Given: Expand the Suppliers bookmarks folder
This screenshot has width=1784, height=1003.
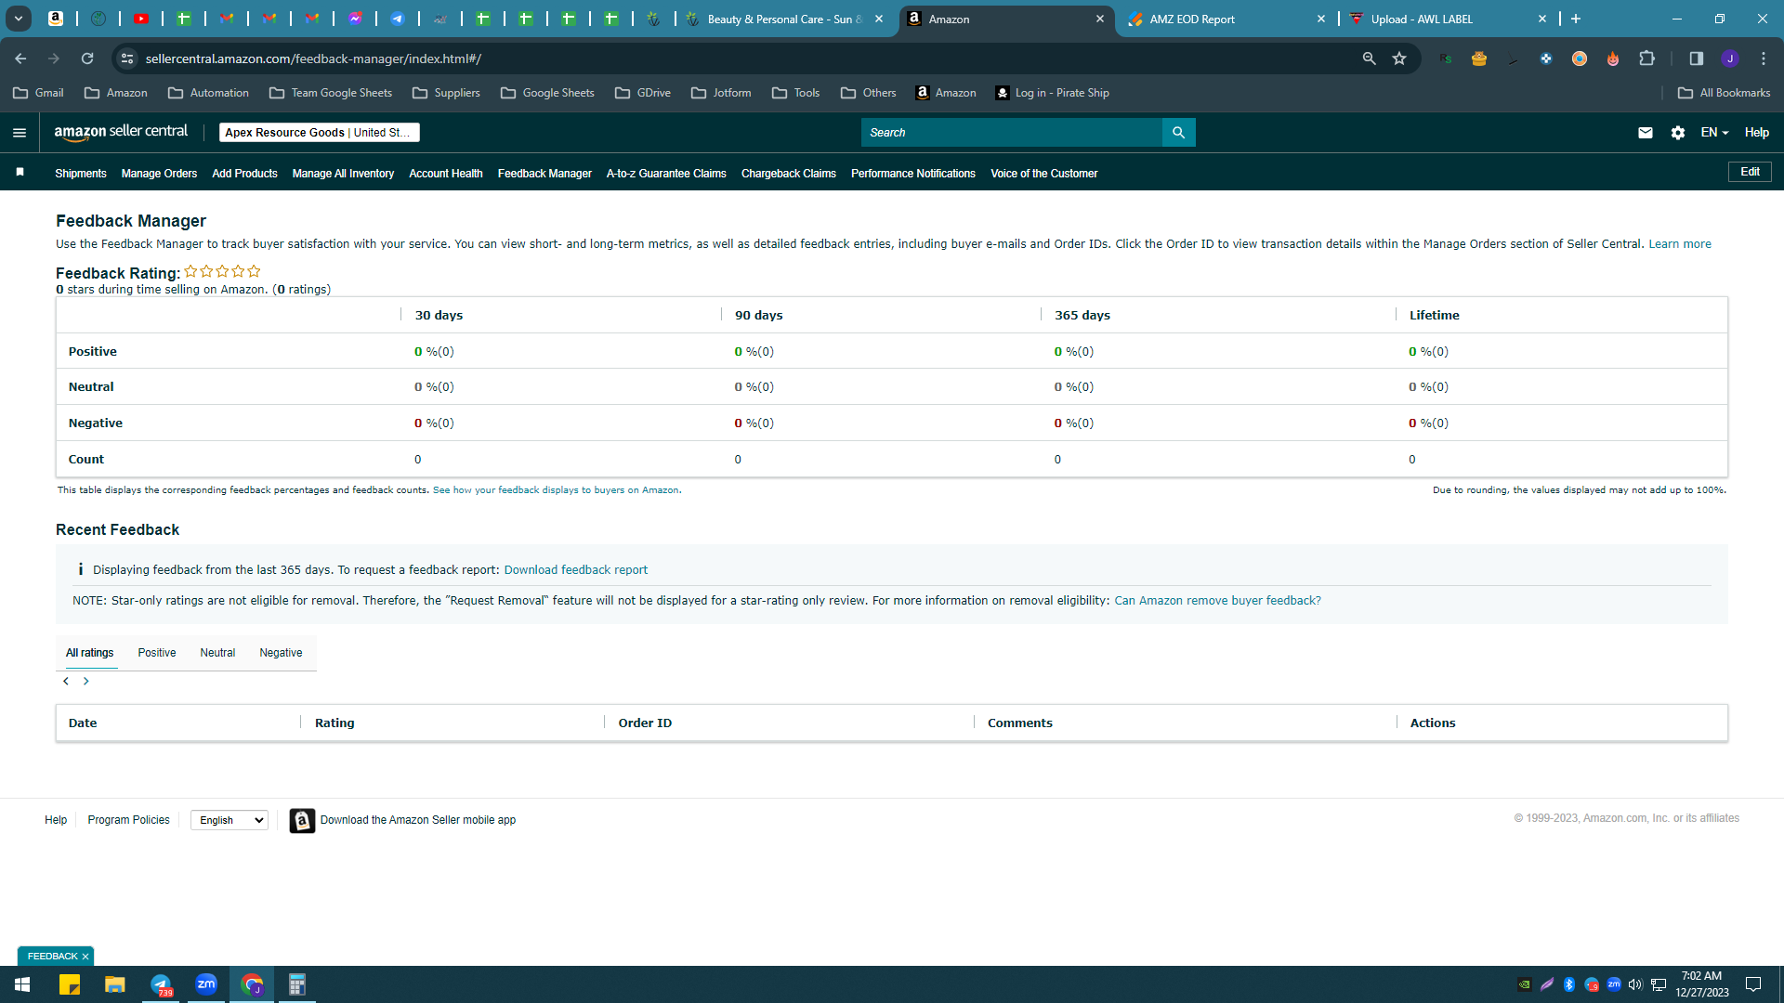Looking at the screenshot, I should 447,93.
